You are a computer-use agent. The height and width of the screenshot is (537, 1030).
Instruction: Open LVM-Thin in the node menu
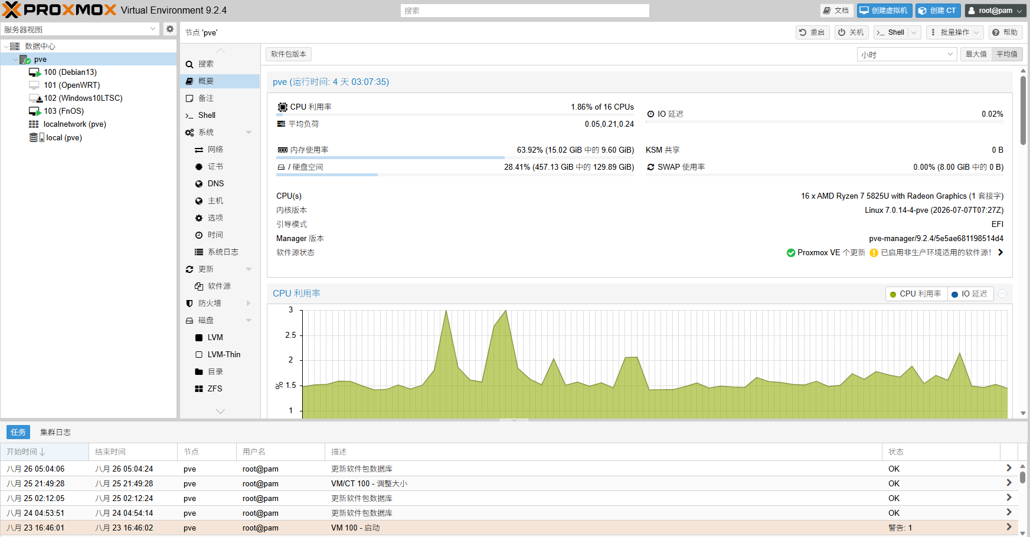[x=220, y=355]
